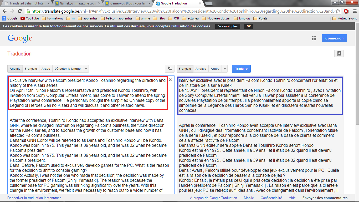Open the JOB bookmark folder
The image size is (359, 202).
(x=173, y=18)
